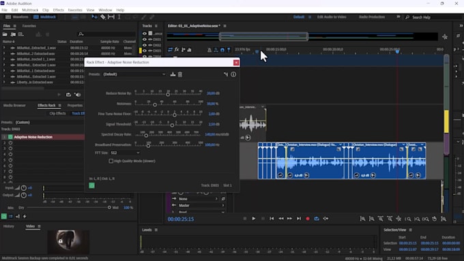This screenshot has height=261, width=464.
Task: Switch to the History tab
Action: pyautogui.click(x=9, y=226)
